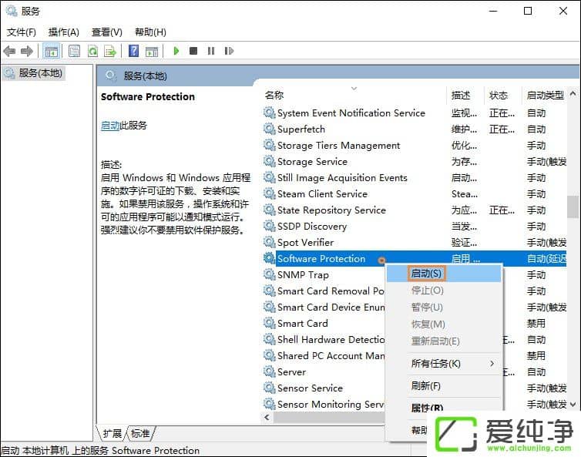Click the blue Help toolbar icon

[133, 51]
